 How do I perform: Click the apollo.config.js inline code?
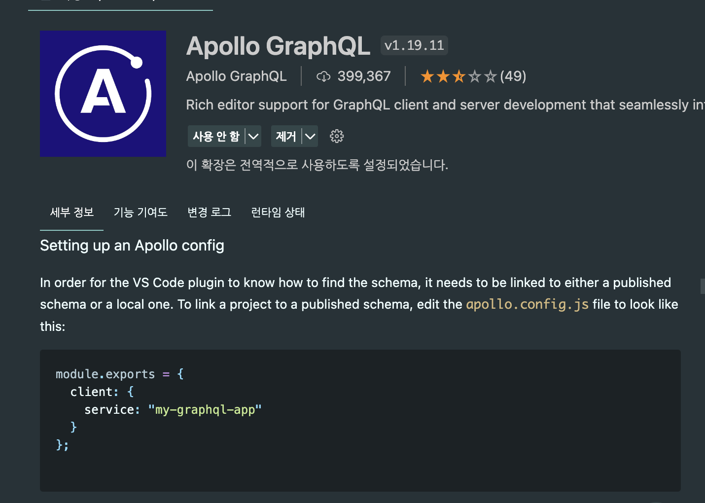pyautogui.click(x=528, y=304)
